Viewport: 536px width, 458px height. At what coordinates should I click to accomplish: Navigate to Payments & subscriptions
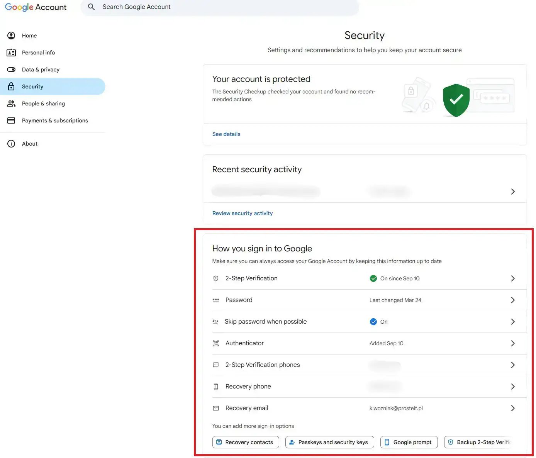tap(55, 120)
